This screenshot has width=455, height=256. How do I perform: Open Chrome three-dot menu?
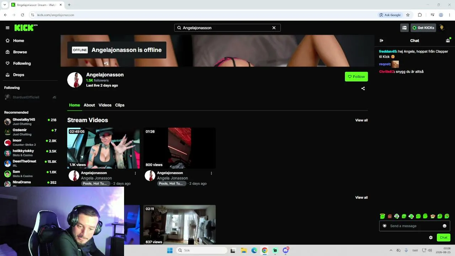click(x=450, y=15)
